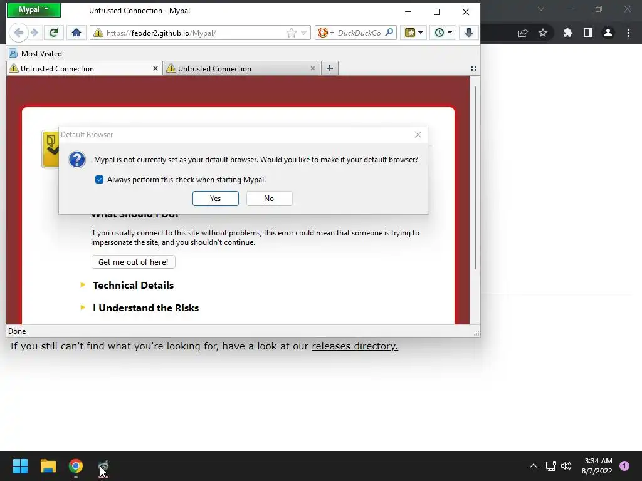Click the Get me out of here! button

pos(133,262)
